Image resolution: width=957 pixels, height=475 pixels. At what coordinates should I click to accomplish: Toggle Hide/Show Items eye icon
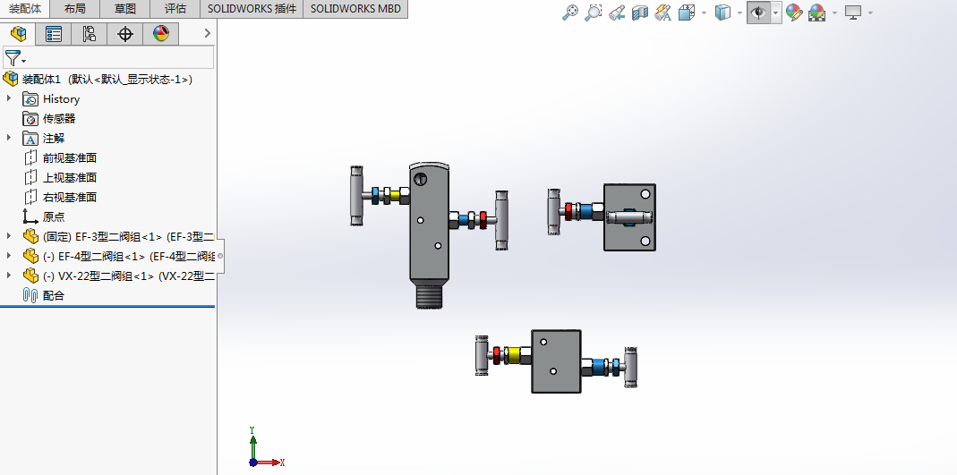click(758, 13)
